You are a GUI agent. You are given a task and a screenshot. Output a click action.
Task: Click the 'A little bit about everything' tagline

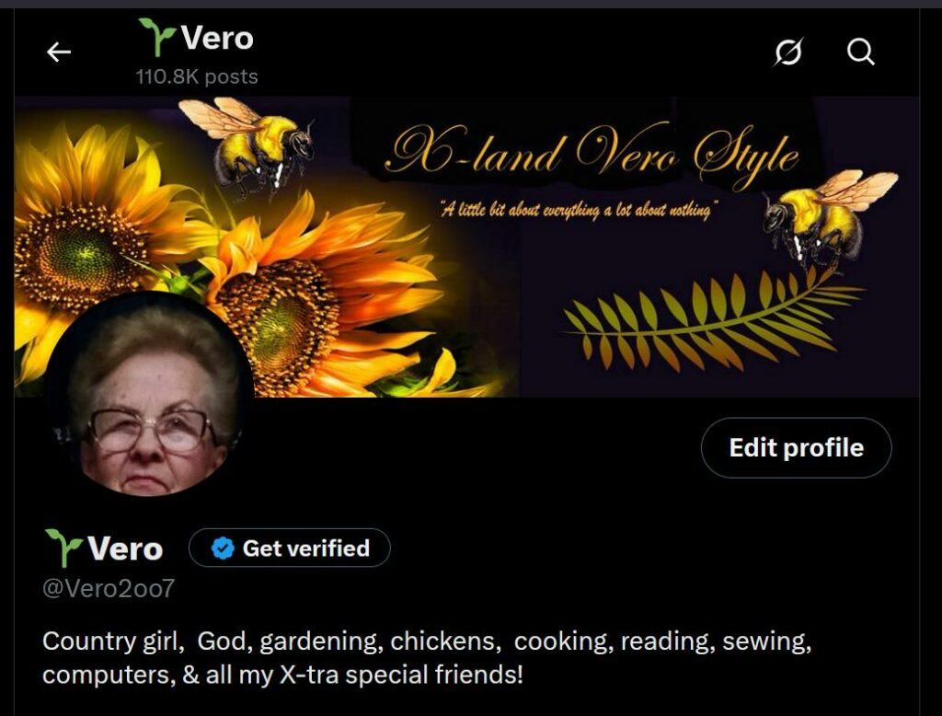coord(576,211)
